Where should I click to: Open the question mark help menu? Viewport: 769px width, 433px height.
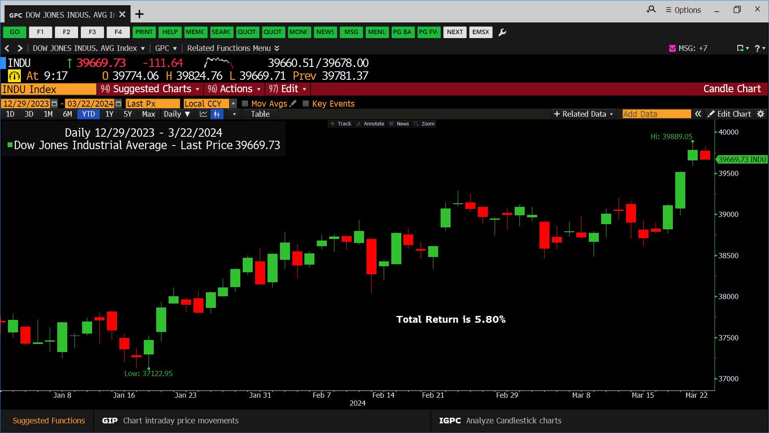pos(759,48)
